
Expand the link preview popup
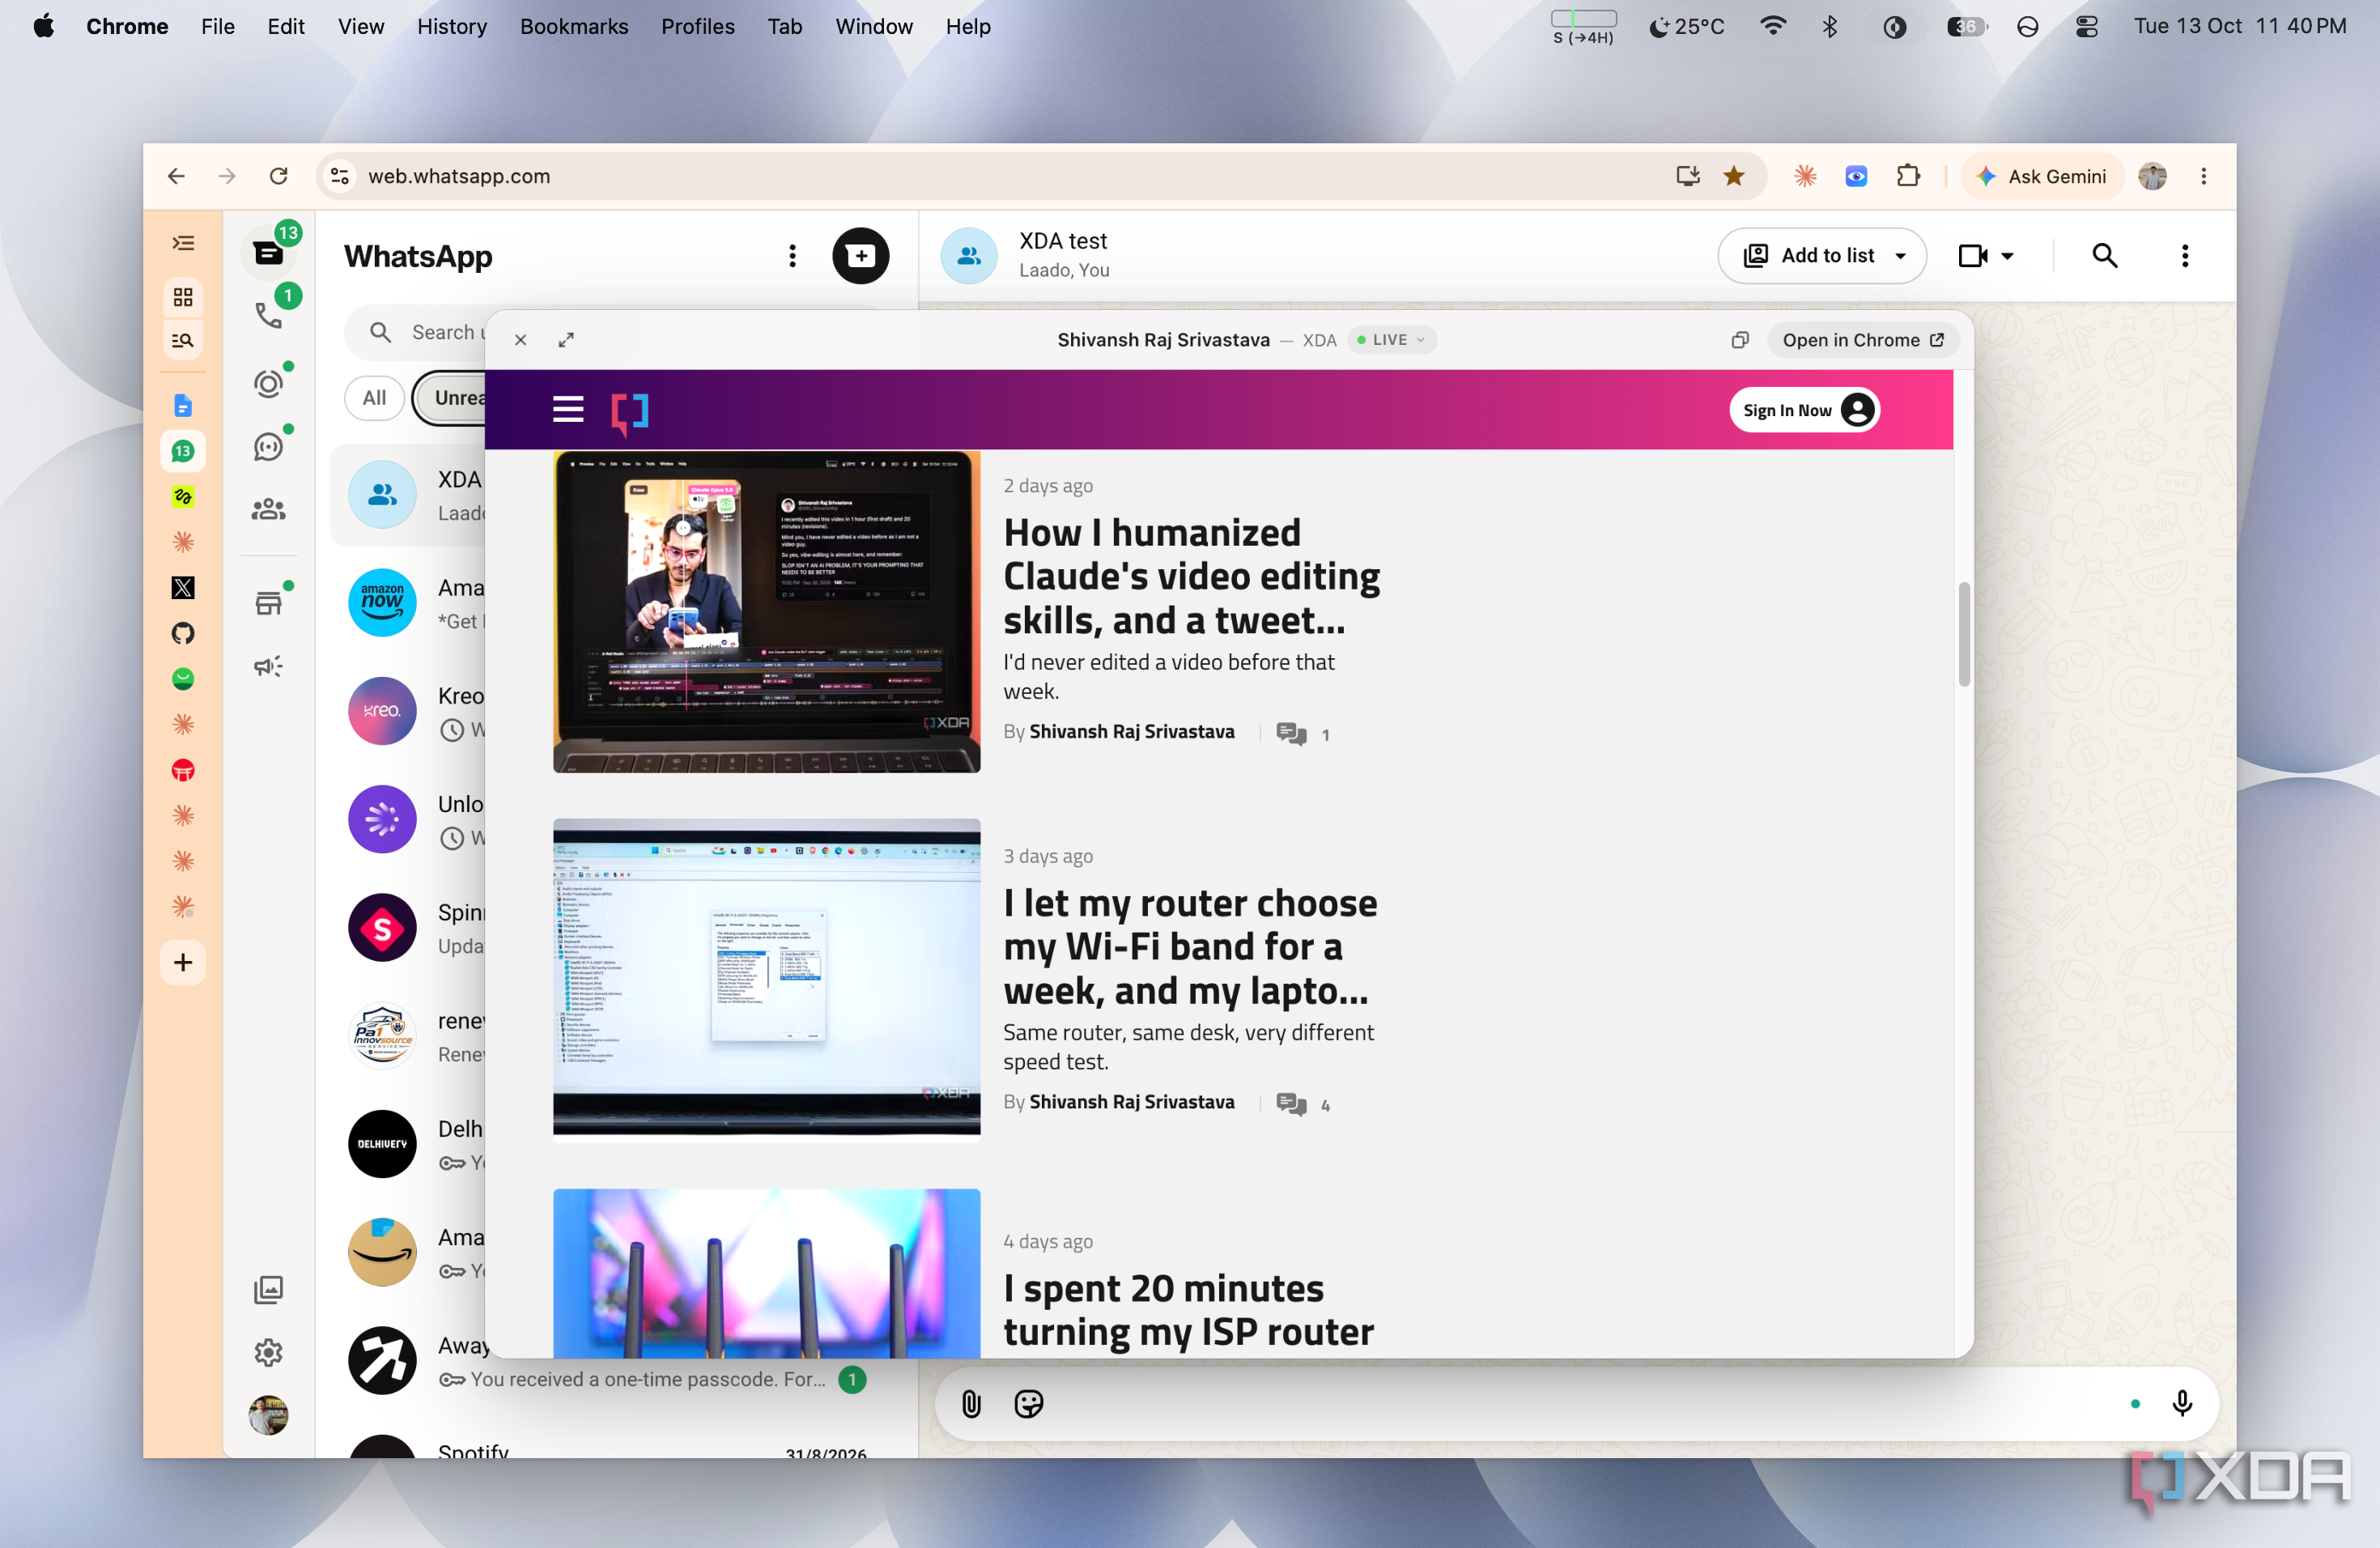[566, 340]
